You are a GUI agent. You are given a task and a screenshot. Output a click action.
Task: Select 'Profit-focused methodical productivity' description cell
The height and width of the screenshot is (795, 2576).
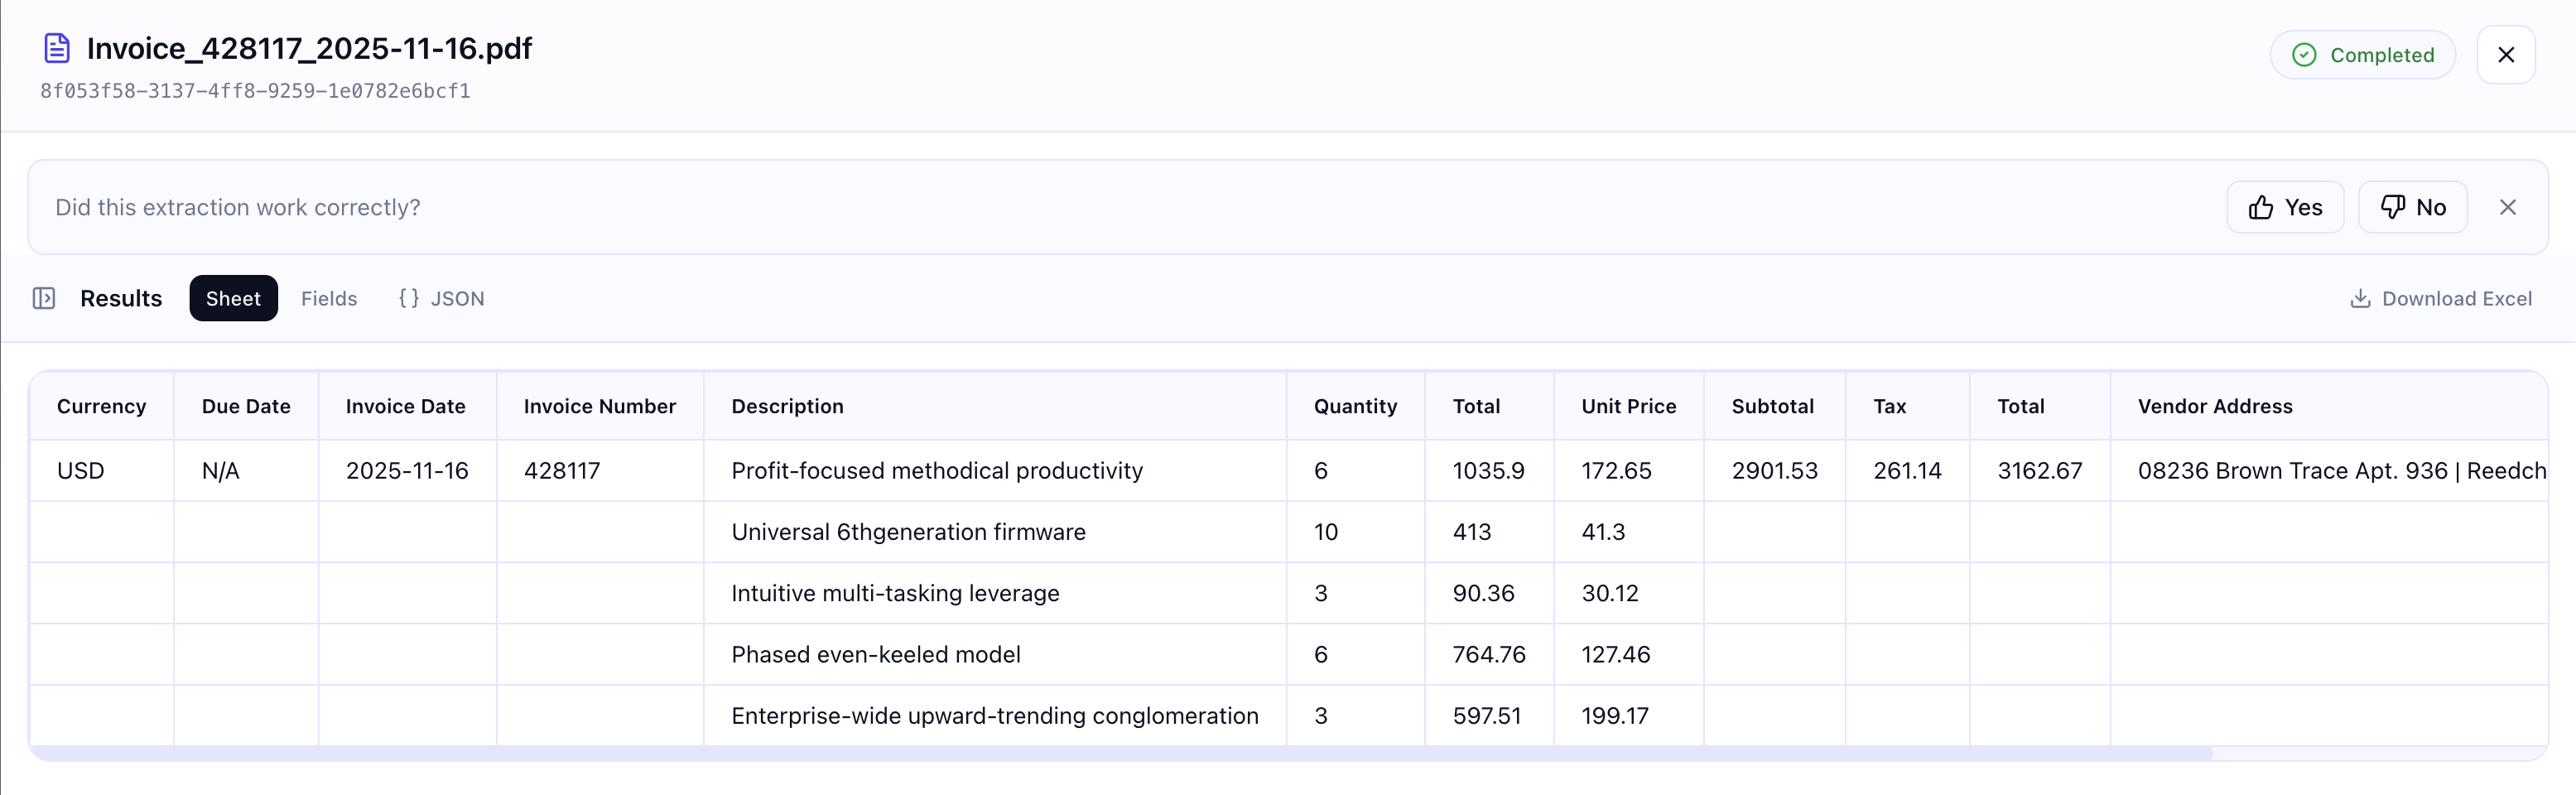pyautogui.click(x=994, y=471)
